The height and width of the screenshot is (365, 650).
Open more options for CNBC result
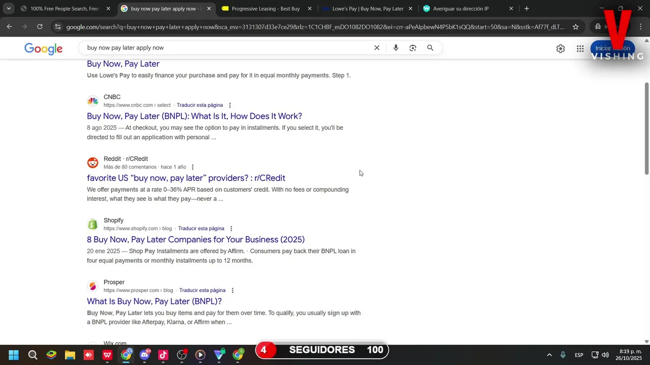coord(230,105)
